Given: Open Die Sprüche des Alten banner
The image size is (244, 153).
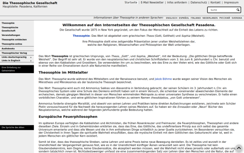Looking at the screenshot, I should (17, 127).
